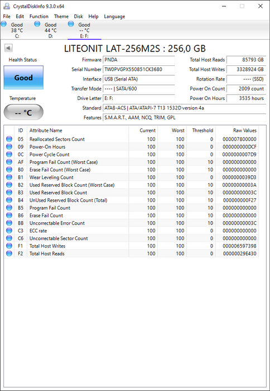The height and width of the screenshot is (391, 270).
Task: Click status orb for Total Host Reads row
Action: click(x=9, y=254)
